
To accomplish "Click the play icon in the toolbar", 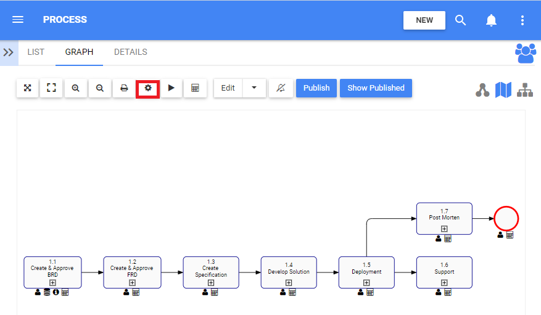I will pyautogui.click(x=171, y=88).
